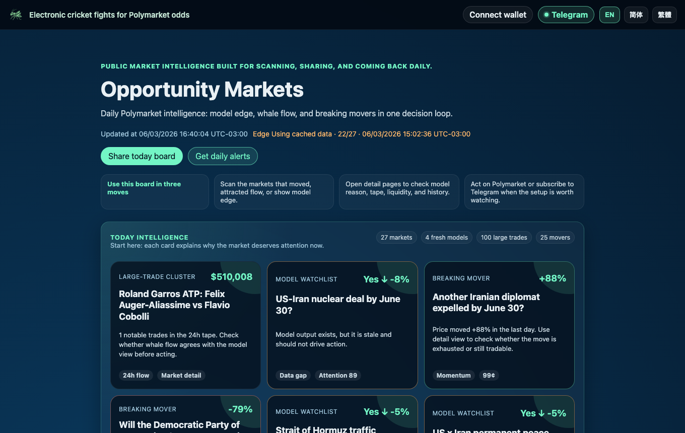Click the TODAY INTELLIGENCE section label
Screen dimensions: 685x433
click(149, 237)
